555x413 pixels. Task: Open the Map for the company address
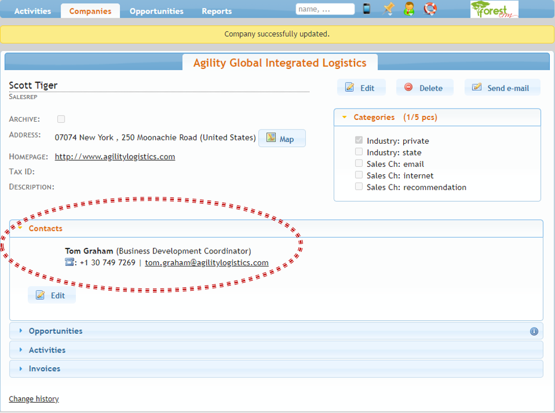point(281,139)
